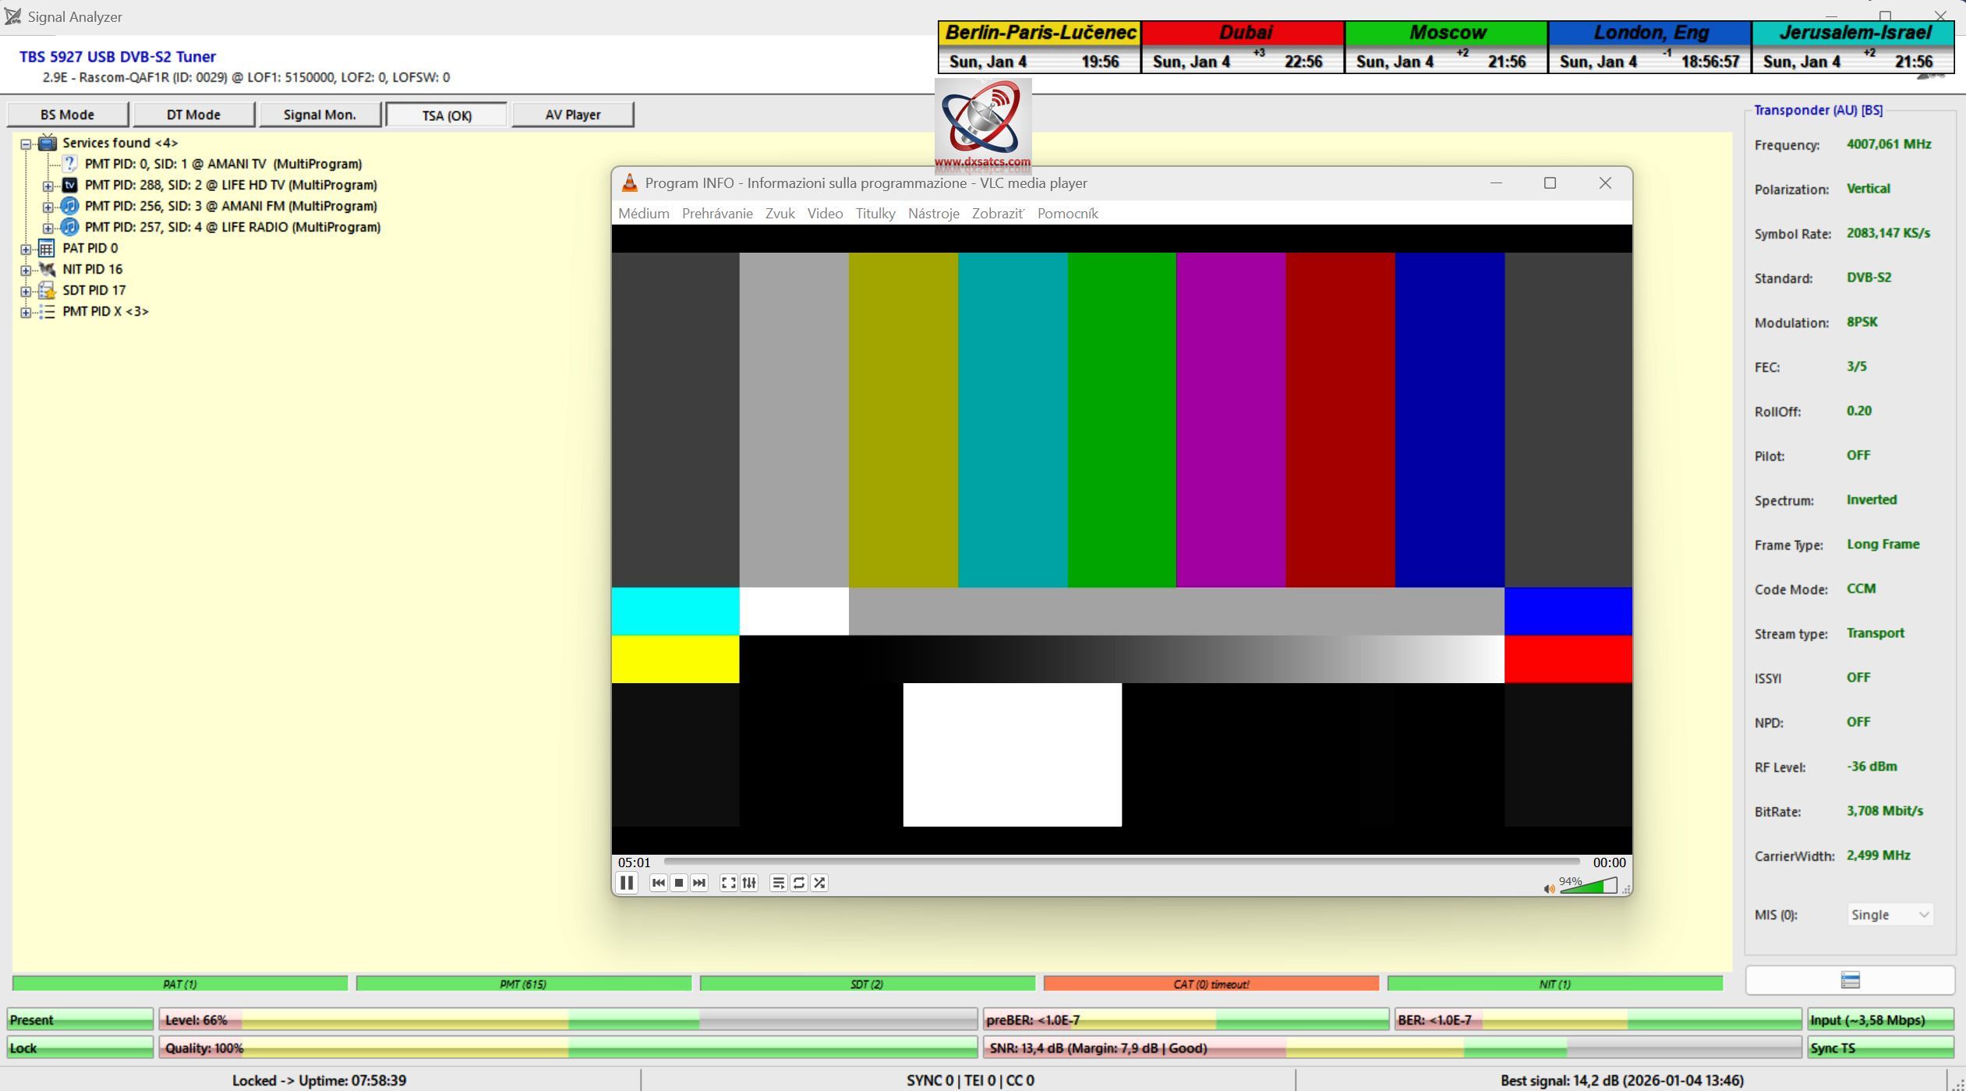Click the BS Mode button
Image resolution: width=1966 pixels, height=1091 pixels.
point(67,115)
